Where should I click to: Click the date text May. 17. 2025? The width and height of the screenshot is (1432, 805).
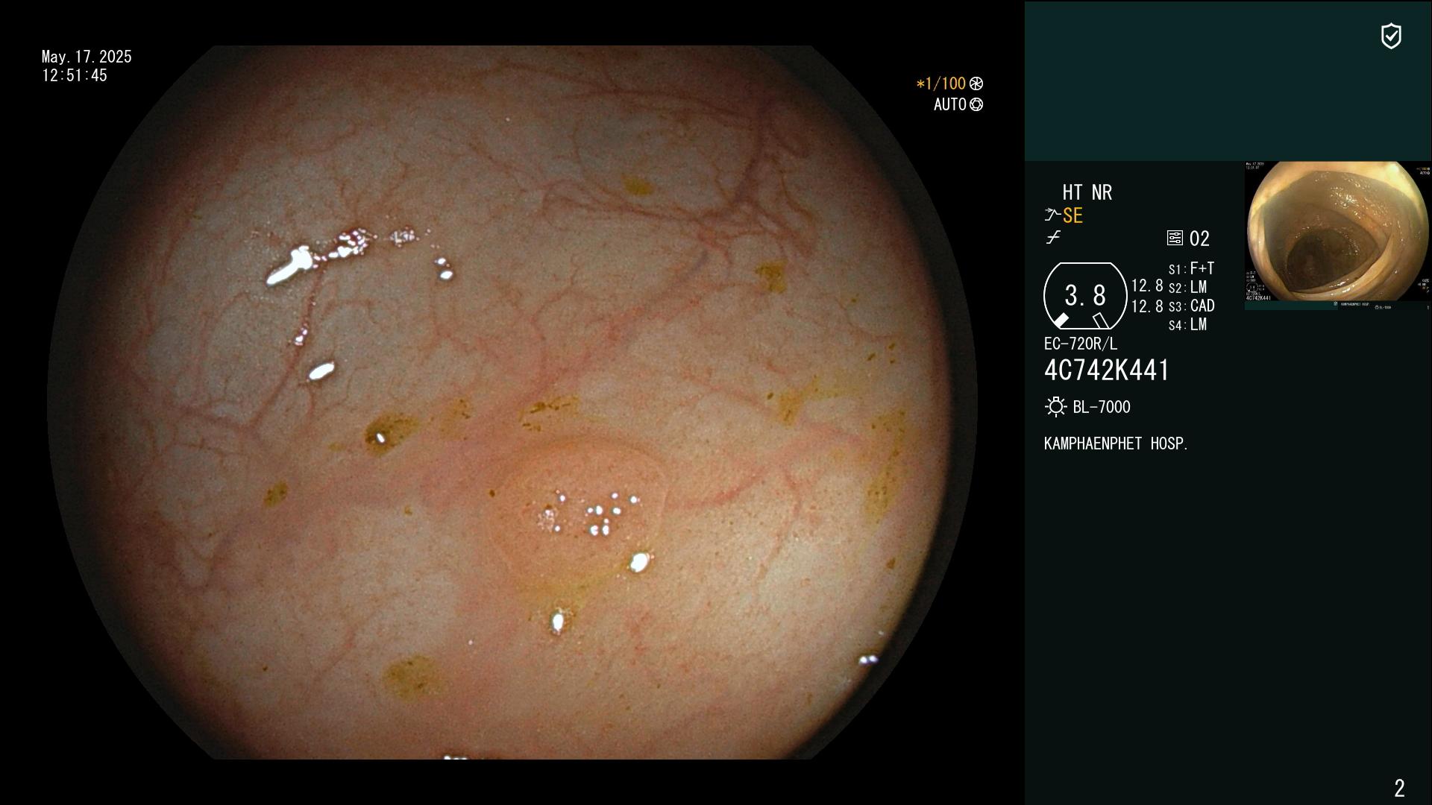tap(87, 57)
